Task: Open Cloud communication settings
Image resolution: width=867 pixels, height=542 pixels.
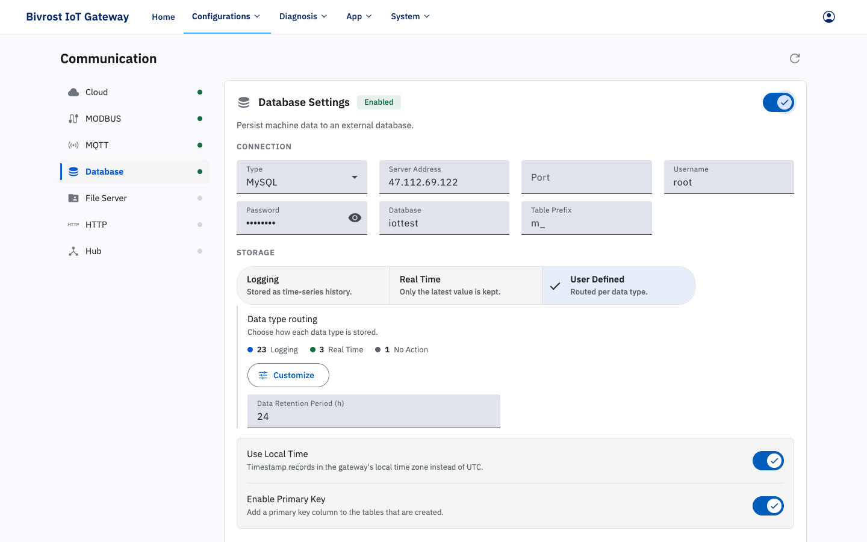Action: 135,92
